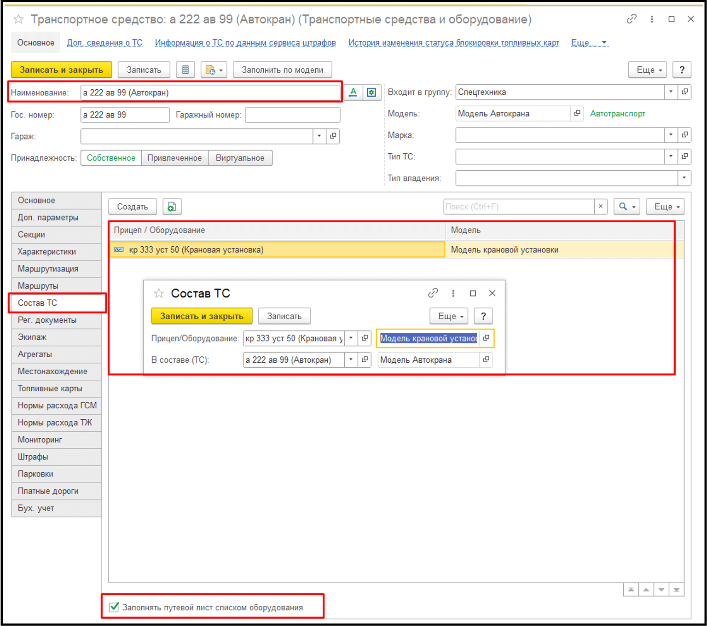Open the Гараж field reference icon

click(x=333, y=136)
